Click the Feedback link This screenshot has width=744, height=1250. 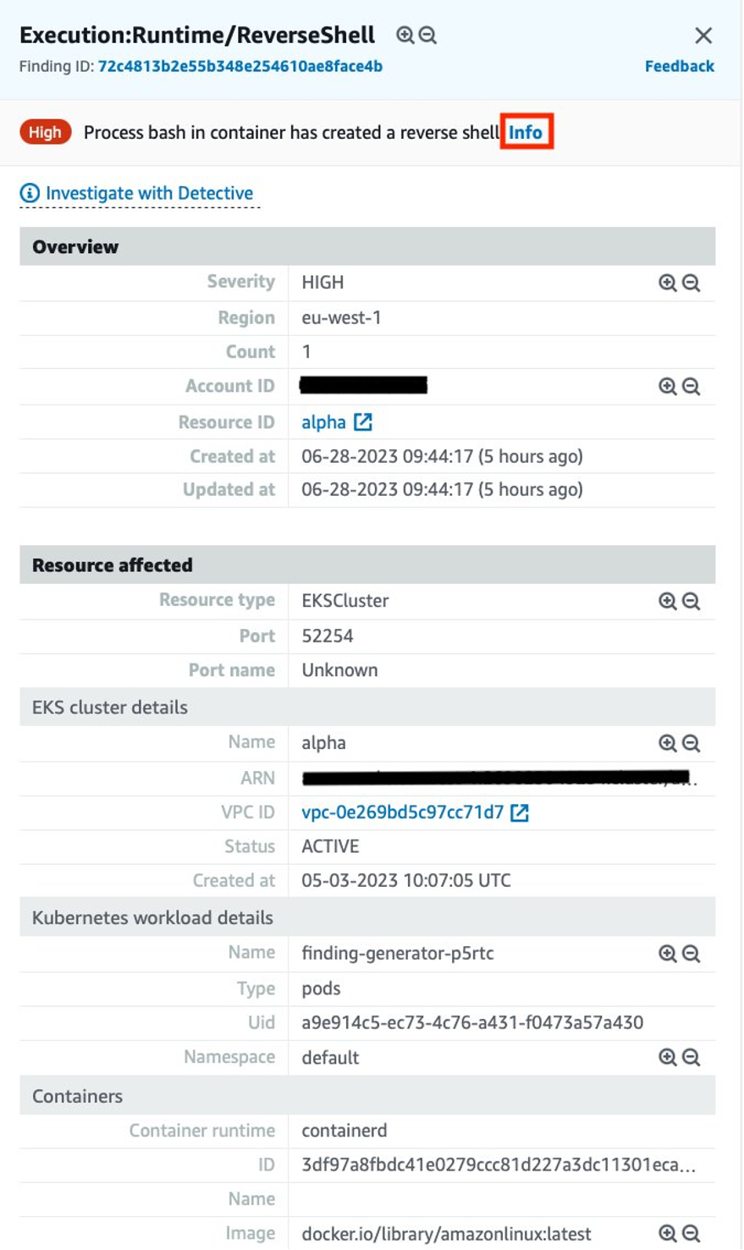[x=680, y=66]
